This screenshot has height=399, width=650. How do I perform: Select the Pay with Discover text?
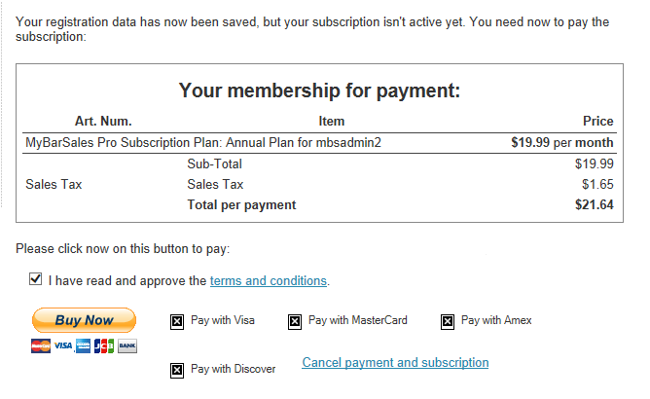point(233,369)
